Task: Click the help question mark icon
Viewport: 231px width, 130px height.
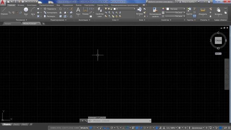Action: tap(209, 2)
